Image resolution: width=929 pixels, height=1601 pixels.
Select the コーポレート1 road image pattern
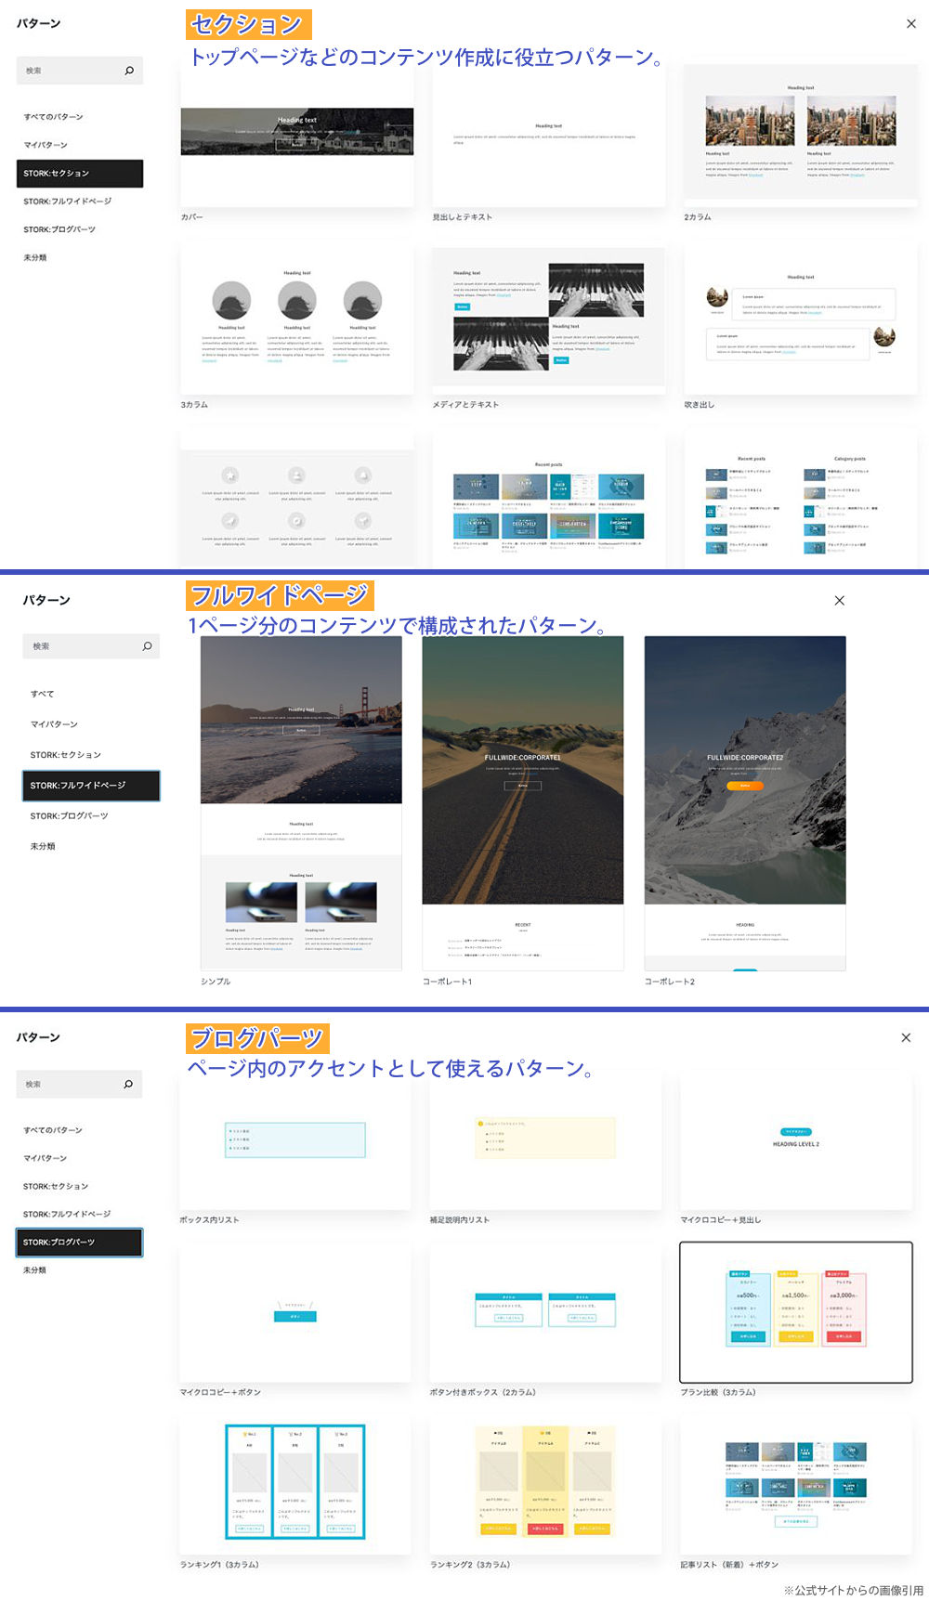coord(523,803)
